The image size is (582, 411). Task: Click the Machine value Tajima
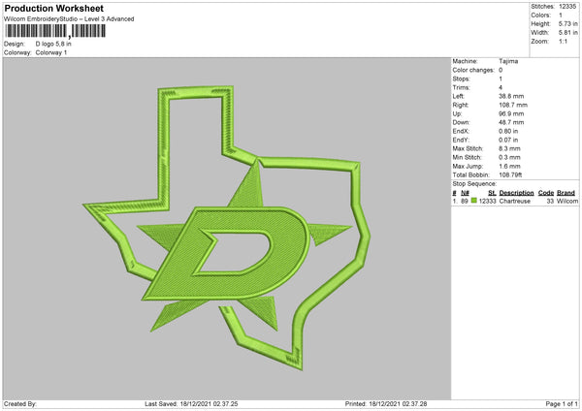point(508,61)
